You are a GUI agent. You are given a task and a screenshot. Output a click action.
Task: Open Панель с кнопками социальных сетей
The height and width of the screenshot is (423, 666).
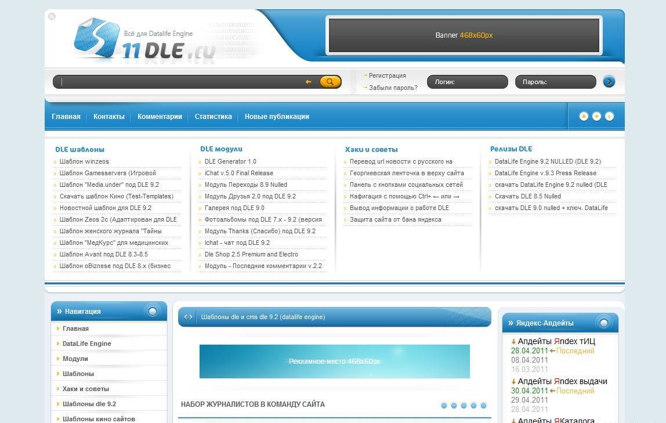coord(407,185)
